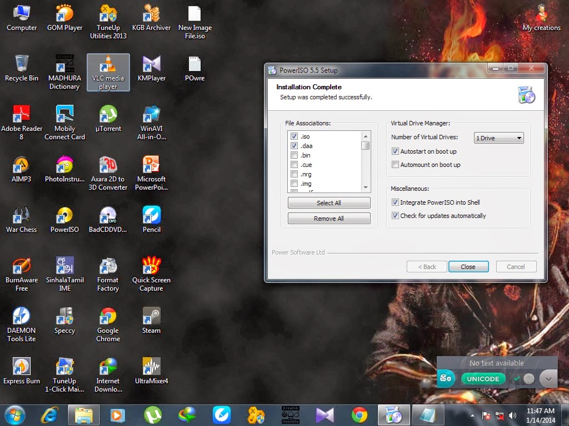Select the VLC media player icon

coord(108,72)
